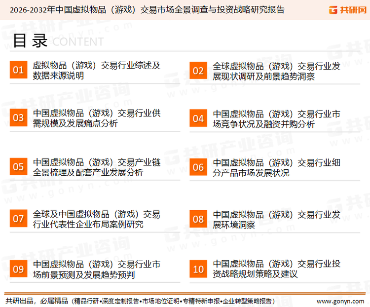Click the orange 09 chapter number box
The image size is (370, 307).
tap(18, 269)
